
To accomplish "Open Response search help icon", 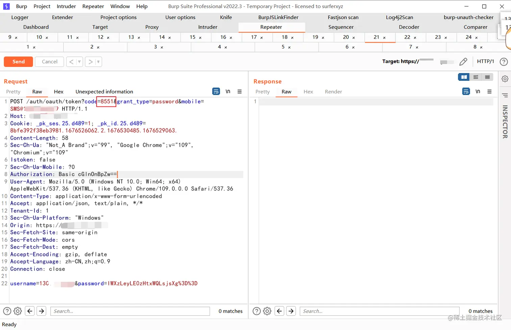I will pyautogui.click(x=257, y=311).
